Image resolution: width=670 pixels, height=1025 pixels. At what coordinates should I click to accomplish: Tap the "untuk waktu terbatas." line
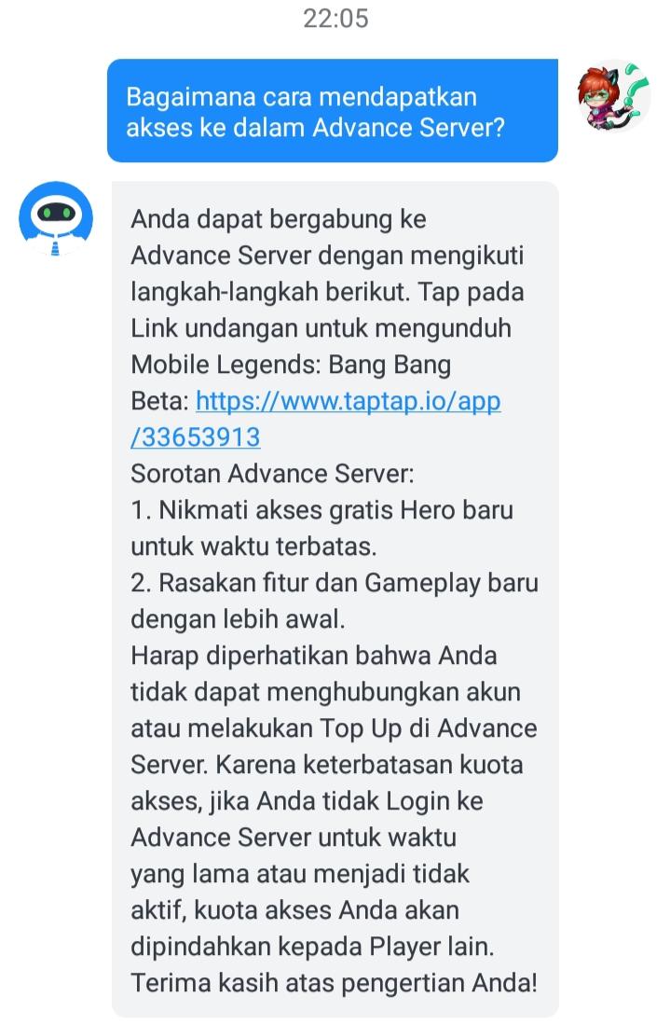[x=253, y=547]
